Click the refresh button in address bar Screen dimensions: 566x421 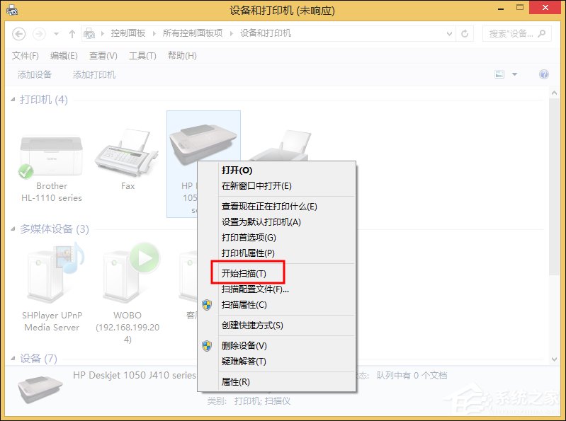(x=465, y=33)
